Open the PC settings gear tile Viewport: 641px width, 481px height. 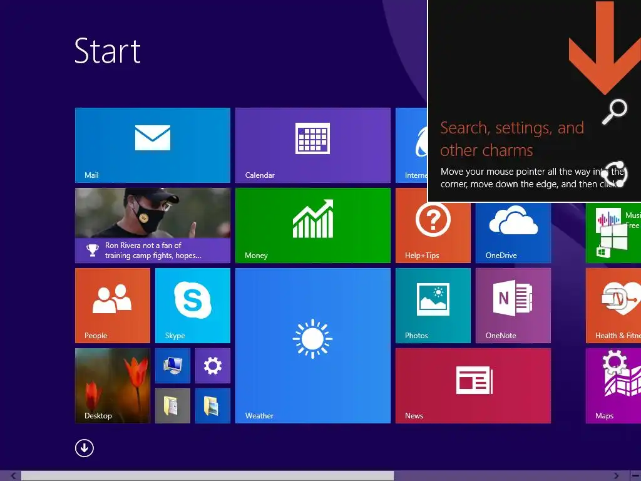[x=213, y=366]
